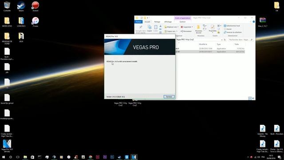Select the Outils d'application contextual tab
Image resolution: width=284 pixels, height=160 pixels.
182,18
